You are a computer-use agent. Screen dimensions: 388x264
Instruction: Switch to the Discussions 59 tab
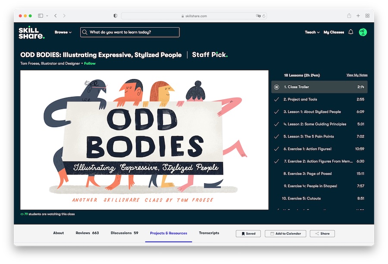click(x=125, y=233)
